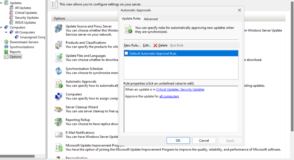Click Edit... in the rules toolbar
The height and width of the screenshot is (160, 294).
[x=147, y=45]
